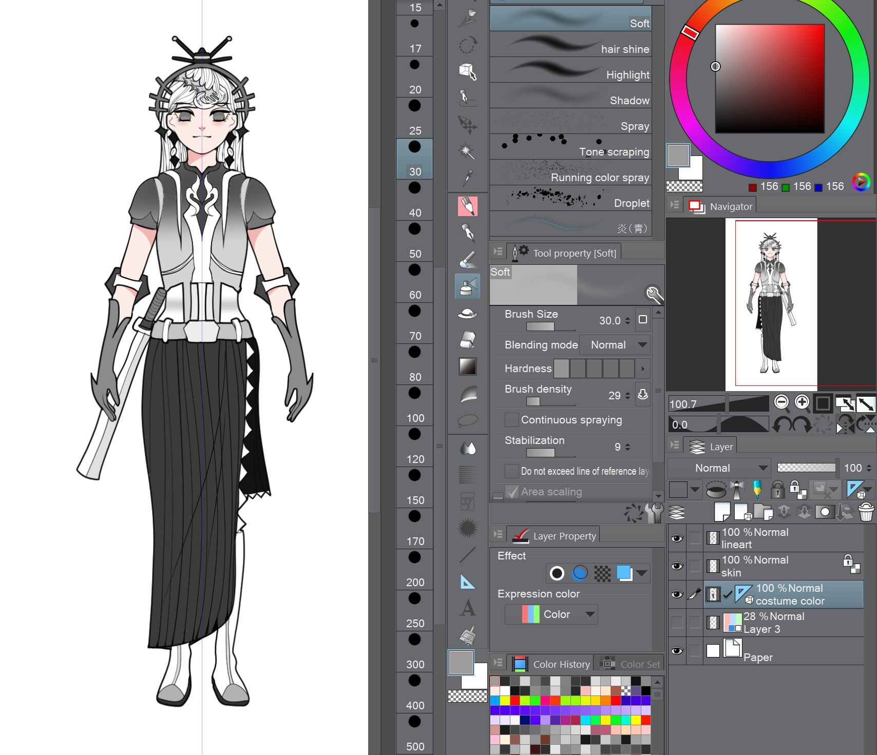Toggle Set as reference layer lighthouse icon
The height and width of the screenshot is (755, 877).
[737, 490]
